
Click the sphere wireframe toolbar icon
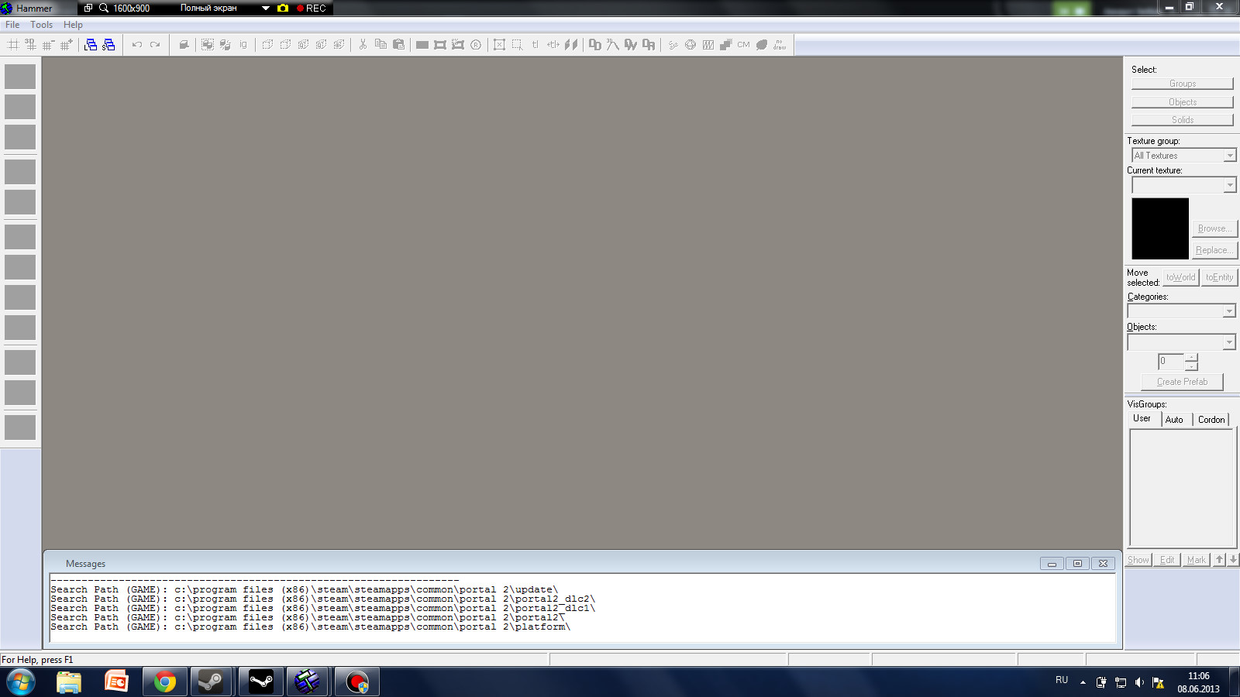pyautogui.click(x=690, y=45)
